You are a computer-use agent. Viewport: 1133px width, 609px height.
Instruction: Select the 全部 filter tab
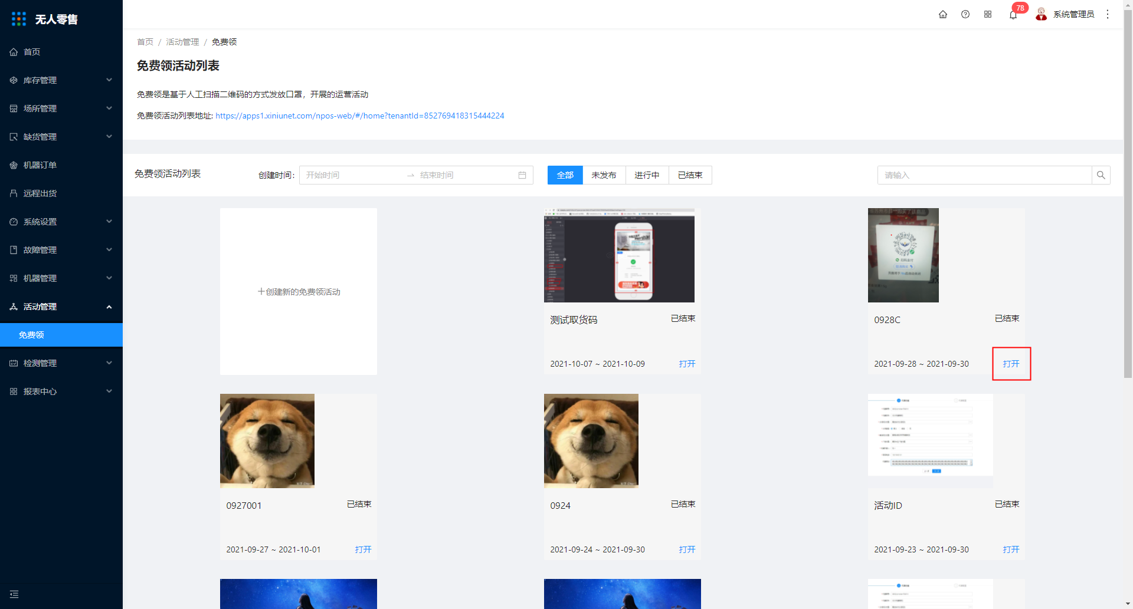point(565,175)
